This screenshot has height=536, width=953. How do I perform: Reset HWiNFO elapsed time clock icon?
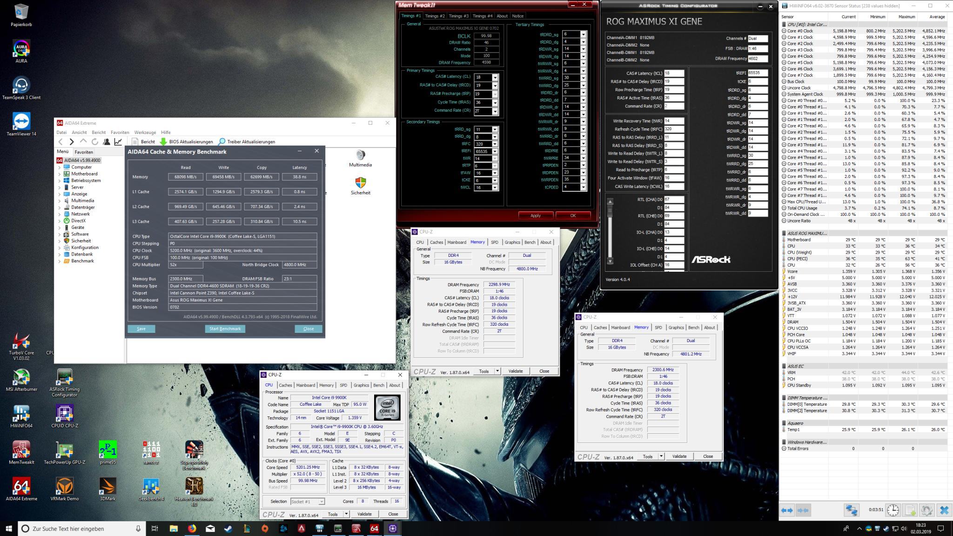(x=893, y=510)
